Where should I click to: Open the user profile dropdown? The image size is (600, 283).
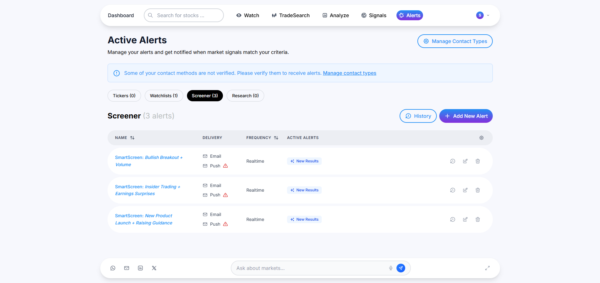[483, 15]
